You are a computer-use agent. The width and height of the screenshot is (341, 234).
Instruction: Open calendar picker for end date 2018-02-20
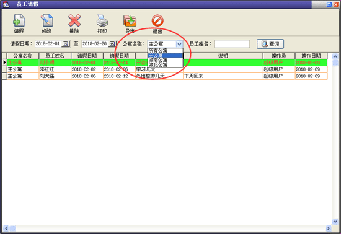click(112, 44)
